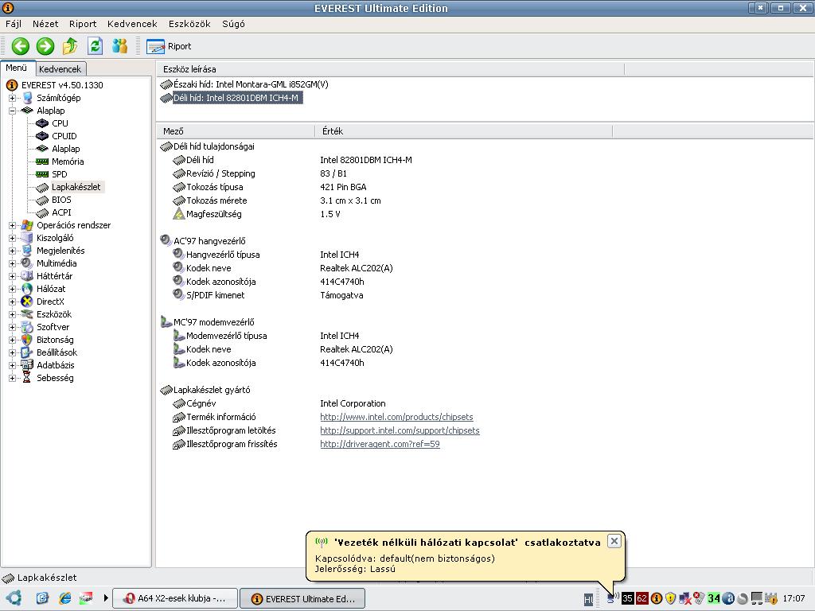
Task: Move up one level with the up-arrow icon
Action: point(70,46)
